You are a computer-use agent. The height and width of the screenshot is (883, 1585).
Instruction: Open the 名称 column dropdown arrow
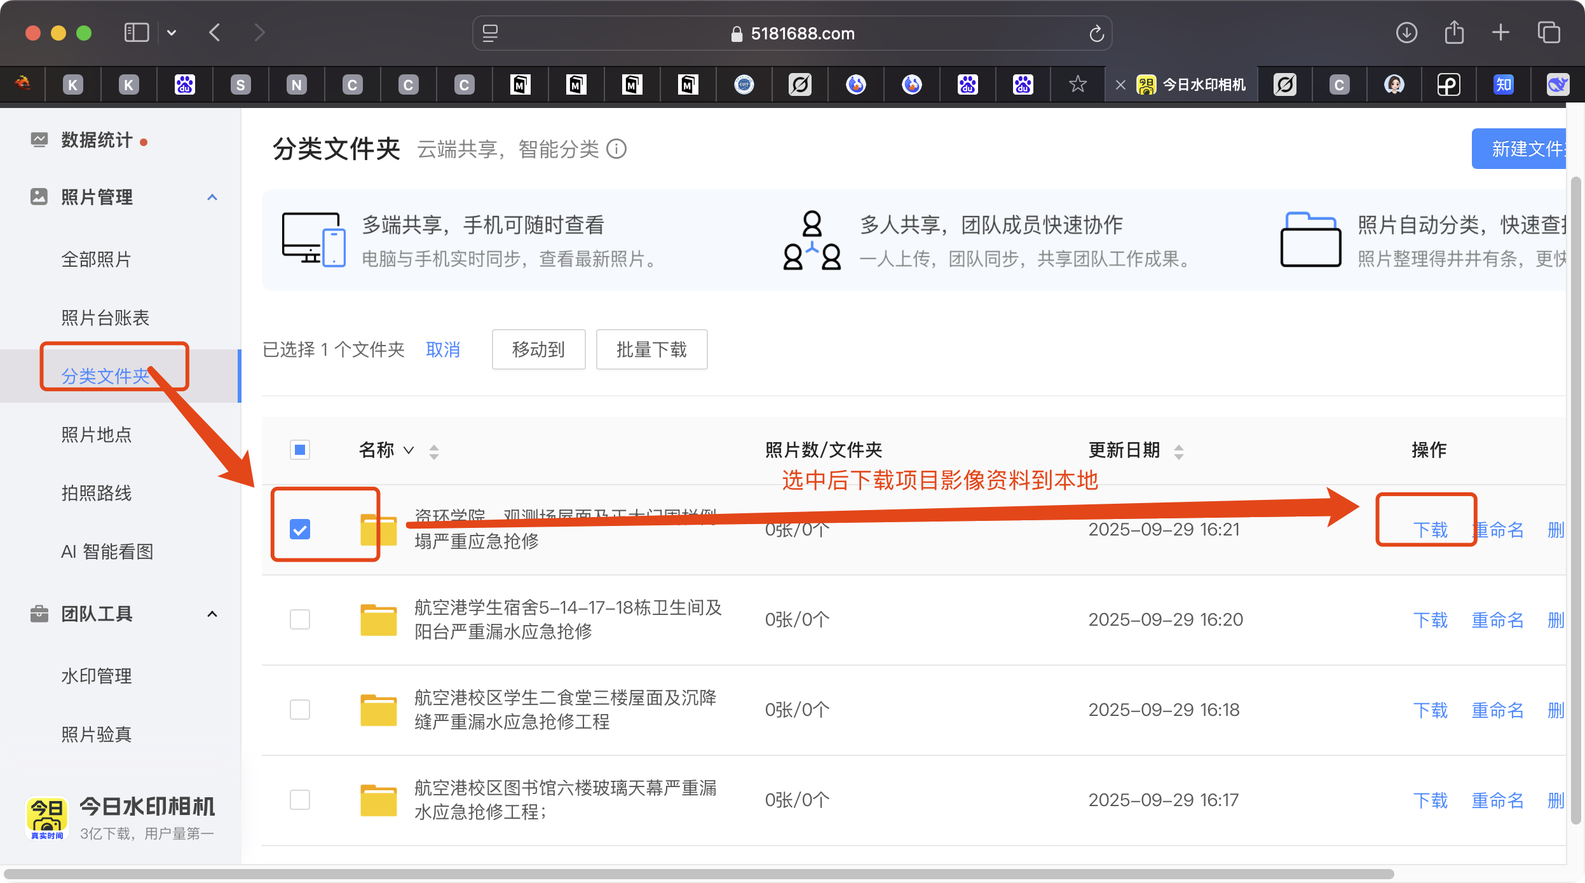(409, 450)
